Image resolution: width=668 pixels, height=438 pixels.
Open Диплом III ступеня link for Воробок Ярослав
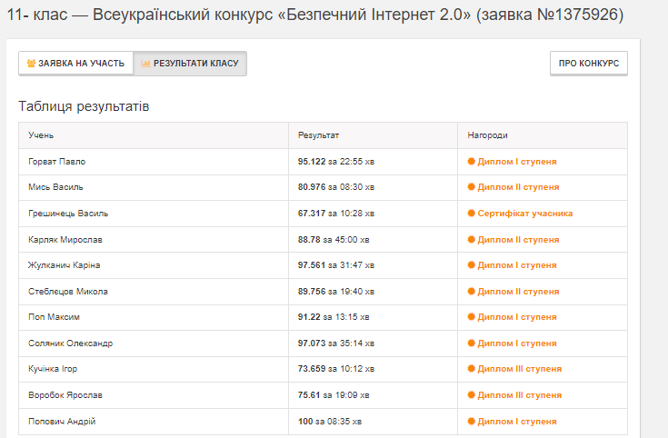click(519, 395)
